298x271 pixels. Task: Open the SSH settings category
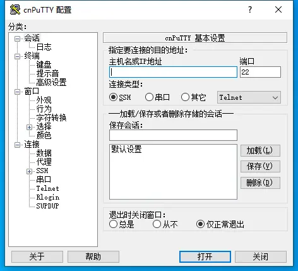tap(42, 171)
